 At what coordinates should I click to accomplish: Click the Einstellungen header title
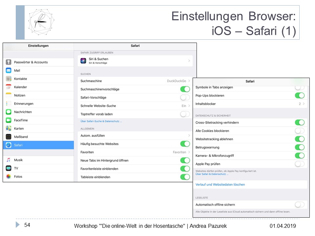(x=38, y=46)
